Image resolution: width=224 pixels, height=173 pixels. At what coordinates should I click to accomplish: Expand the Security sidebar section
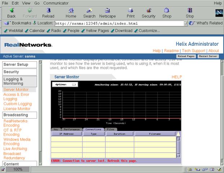coord(19,72)
